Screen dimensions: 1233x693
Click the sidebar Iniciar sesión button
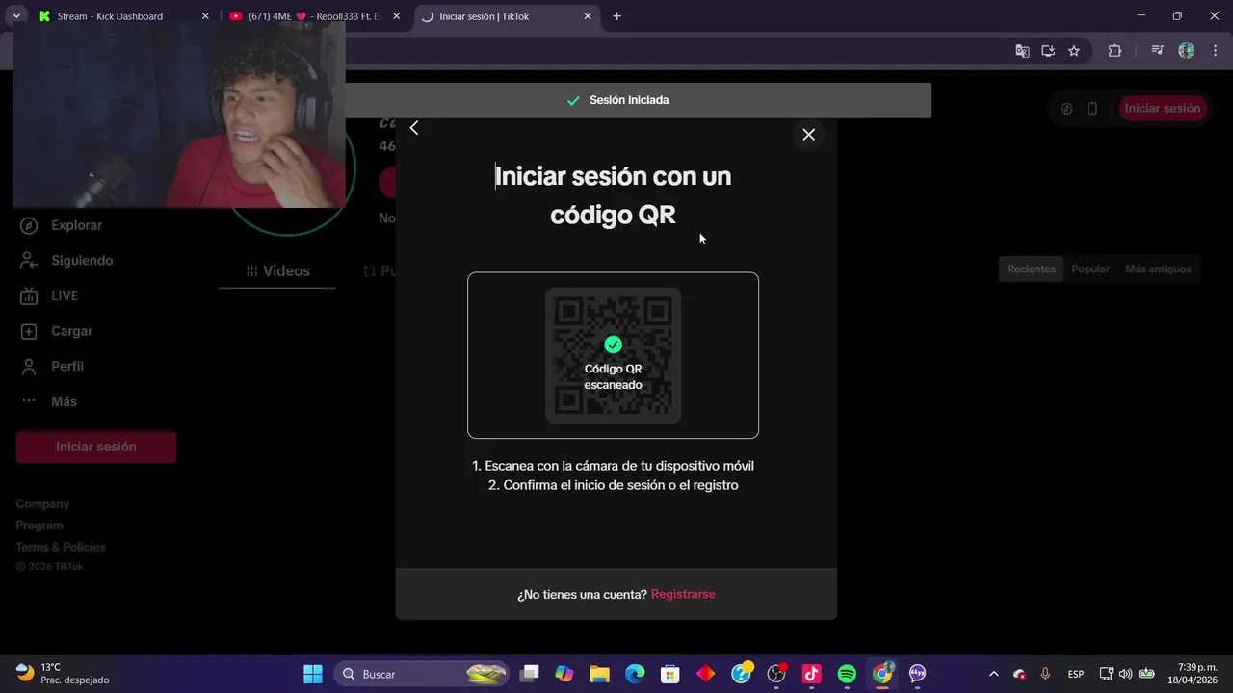coord(96,447)
